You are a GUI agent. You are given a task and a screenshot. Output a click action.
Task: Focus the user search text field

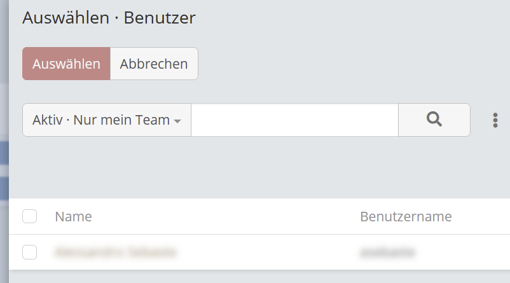[x=294, y=120]
